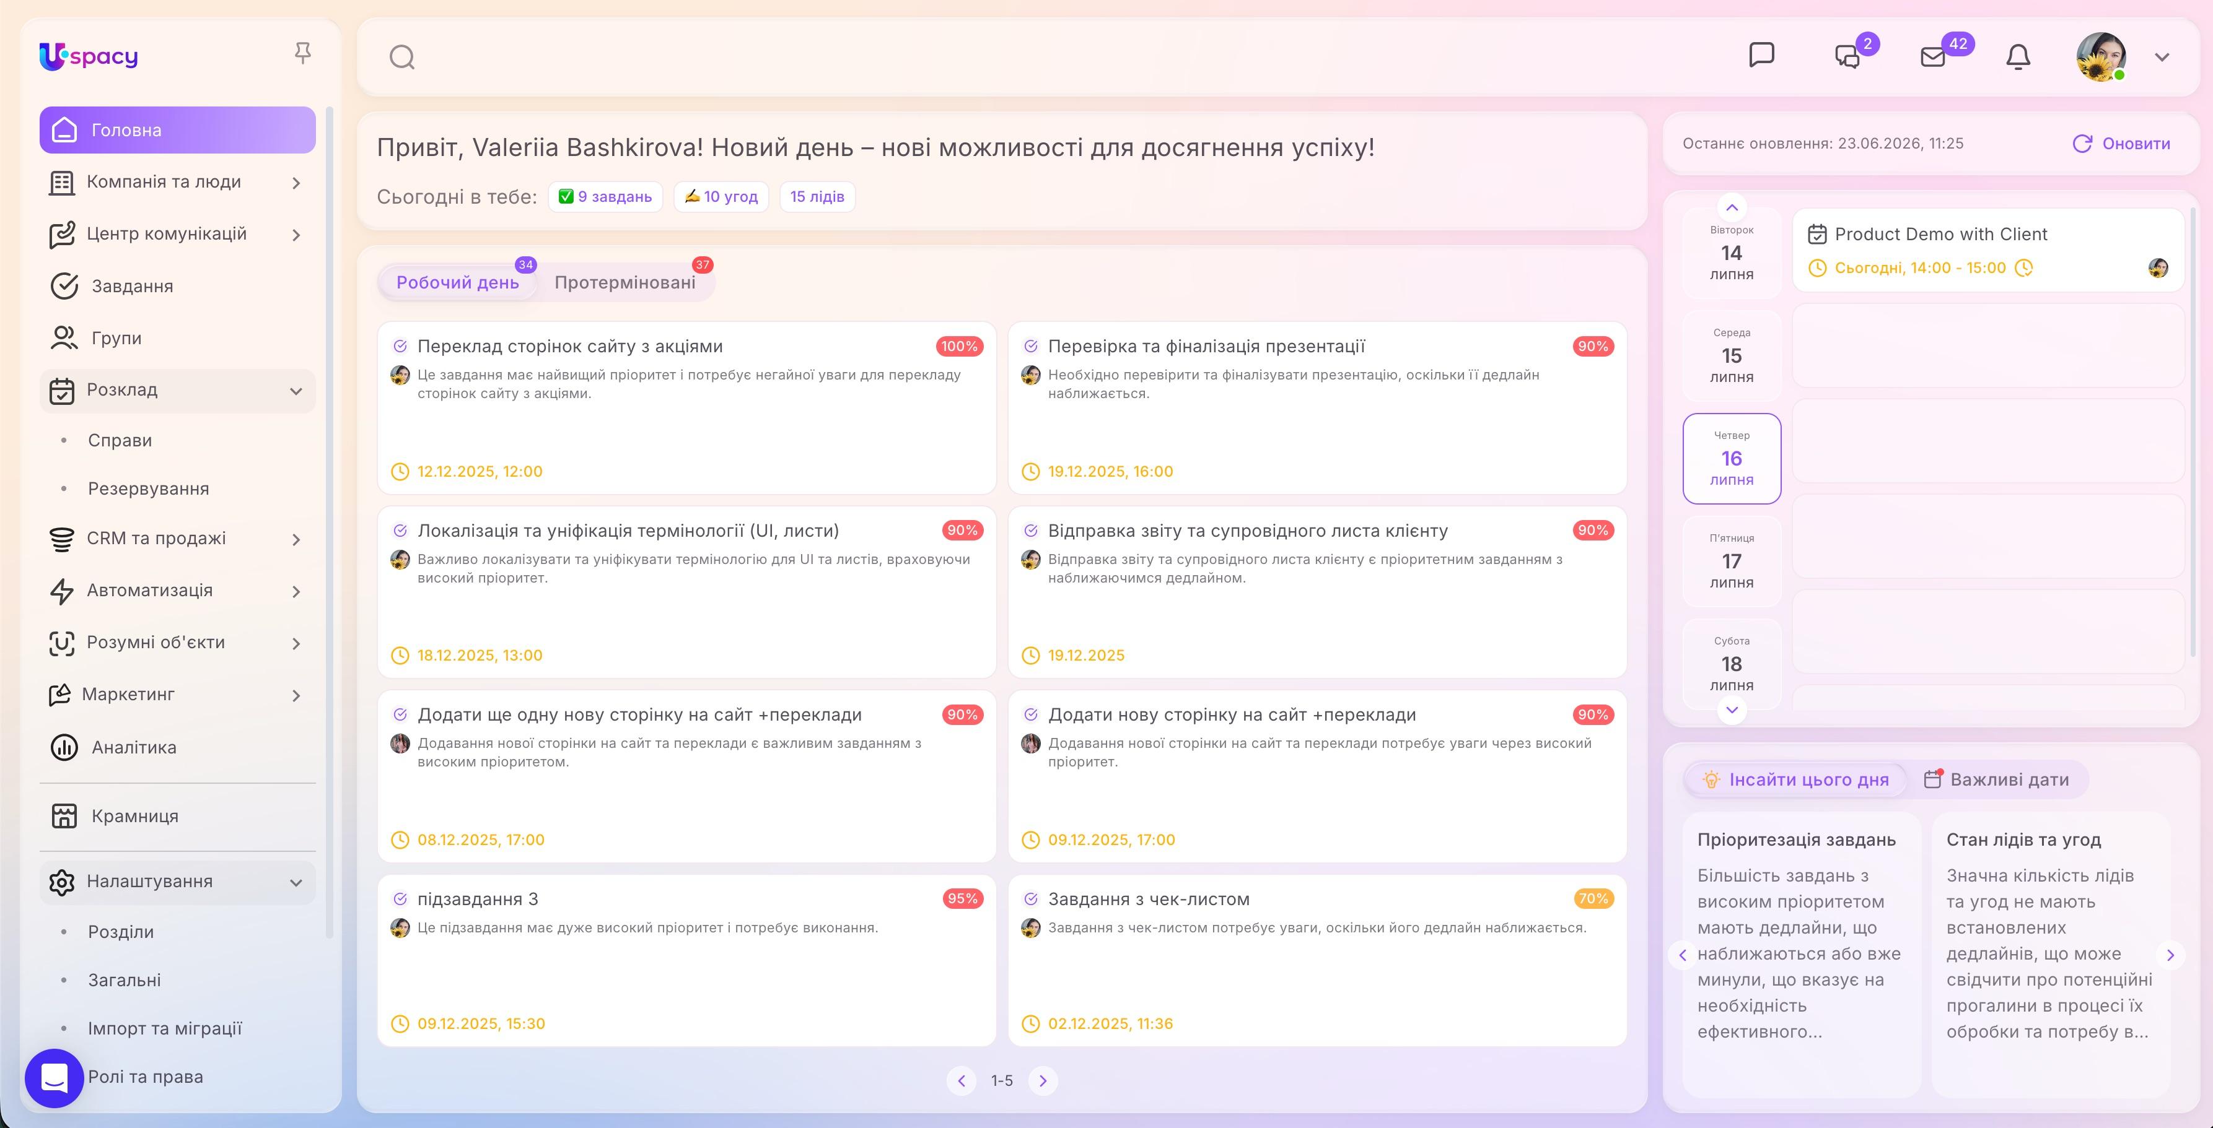Open the '9 завдань' summary link
This screenshot has width=2213, height=1128.
[x=606, y=197]
